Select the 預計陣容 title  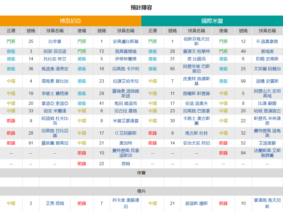[141, 8]
